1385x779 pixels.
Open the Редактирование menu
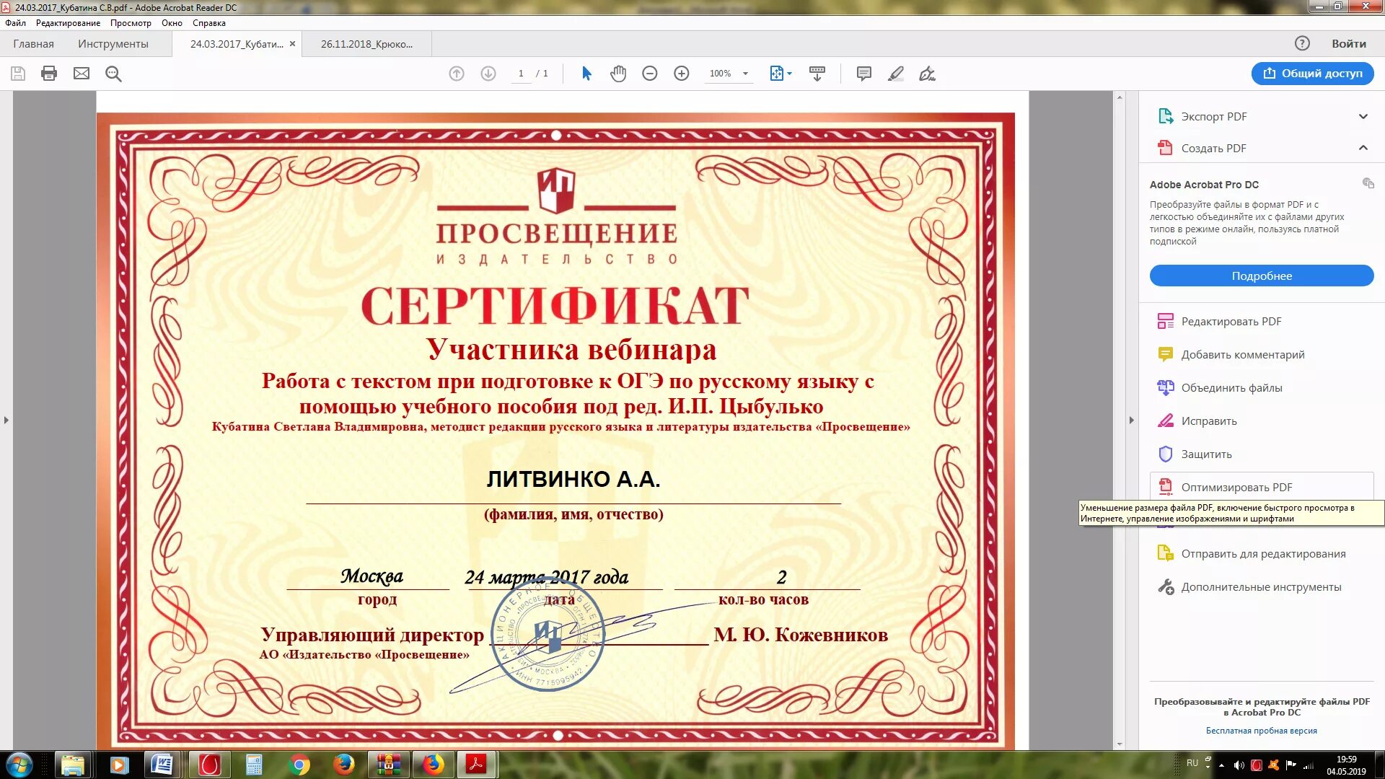(68, 23)
